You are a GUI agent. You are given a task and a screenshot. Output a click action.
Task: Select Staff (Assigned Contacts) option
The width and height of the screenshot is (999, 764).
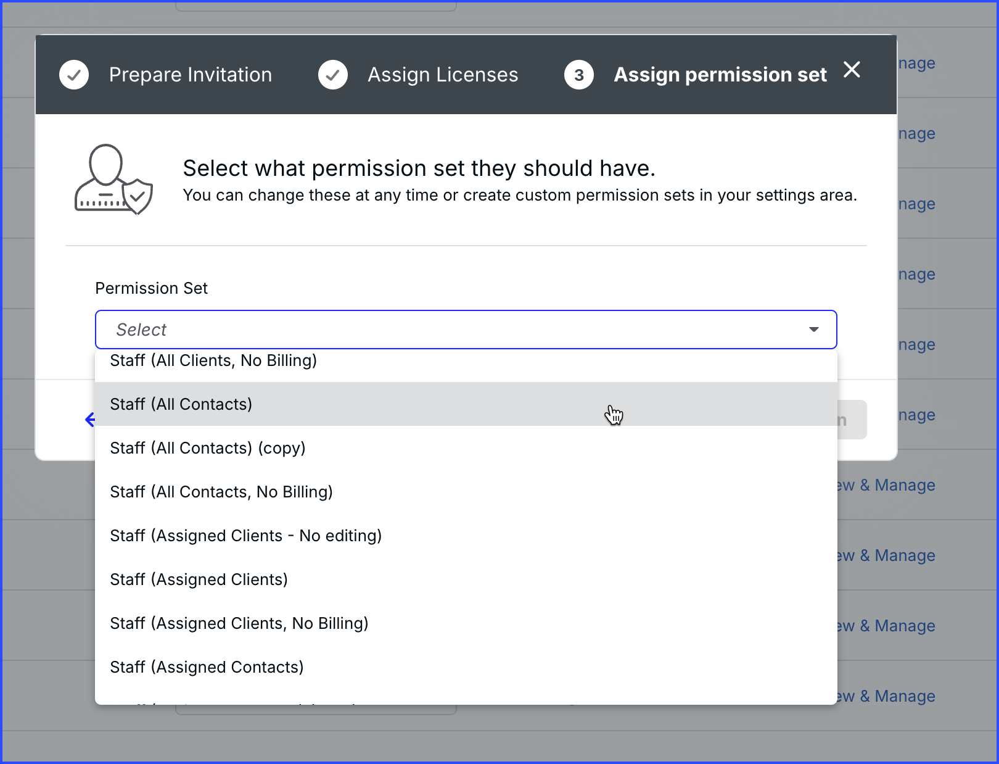point(207,667)
